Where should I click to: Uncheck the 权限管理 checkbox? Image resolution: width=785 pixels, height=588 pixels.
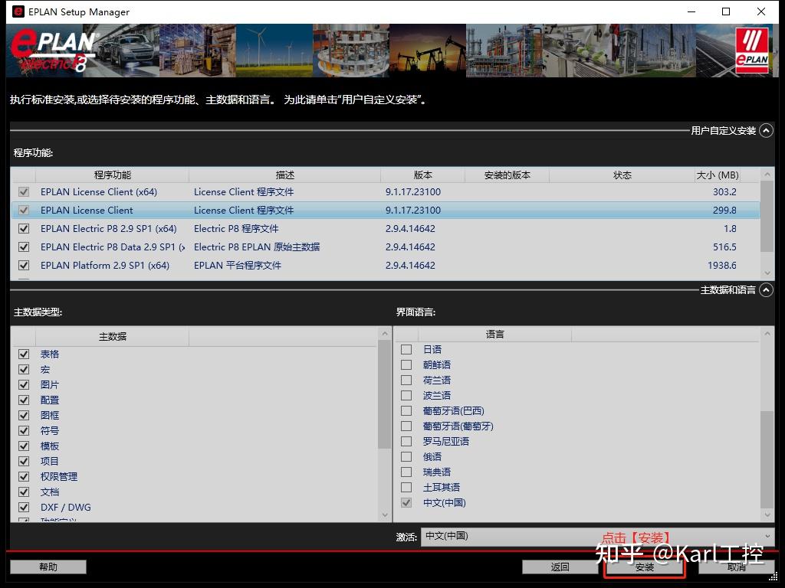coord(24,476)
